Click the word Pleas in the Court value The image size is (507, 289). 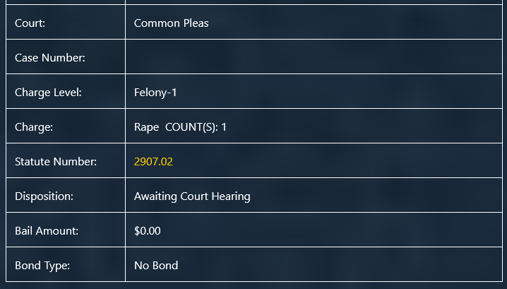(195, 23)
